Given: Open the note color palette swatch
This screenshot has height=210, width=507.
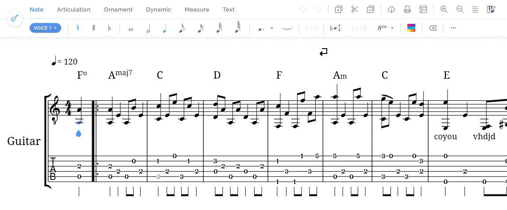Looking at the screenshot, I should click(x=411, y=28).
